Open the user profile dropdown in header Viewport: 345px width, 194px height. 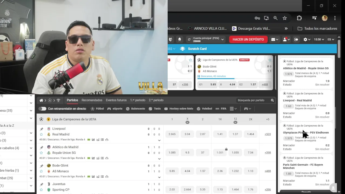pos(286,39)
